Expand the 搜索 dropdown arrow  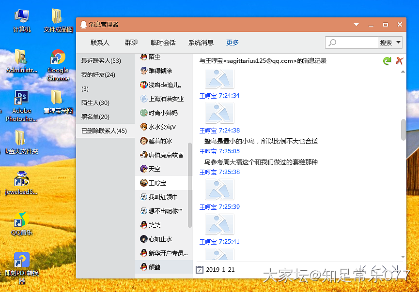click(399, 43)
